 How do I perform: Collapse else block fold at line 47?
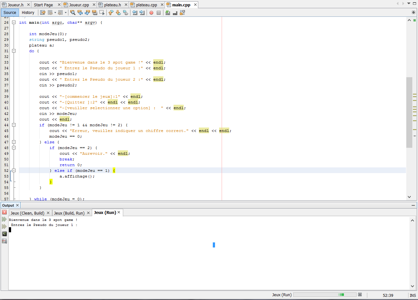[x=14, y=142]
